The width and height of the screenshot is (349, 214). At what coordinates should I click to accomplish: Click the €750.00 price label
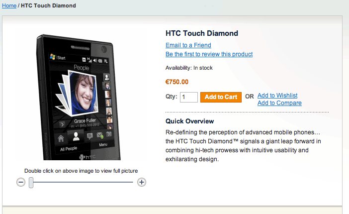pos(177,82)
